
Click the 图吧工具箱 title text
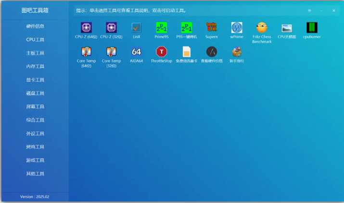click(35, 10)
